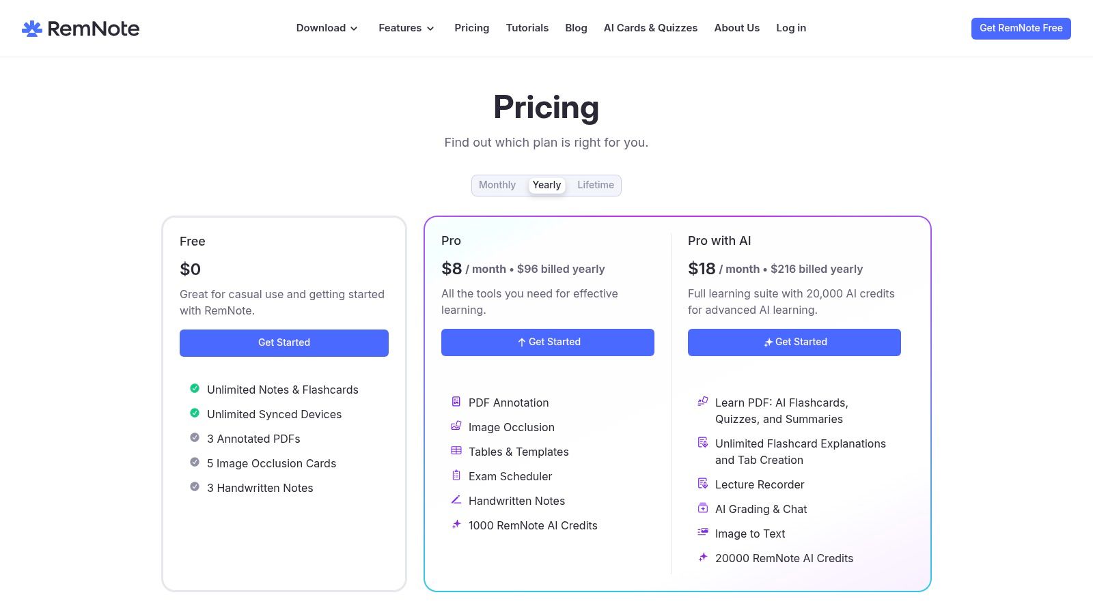Viewport: 1093px width, 614px height.
Task: Click the Tables & Templates icon
Action: tap(456, 451)
